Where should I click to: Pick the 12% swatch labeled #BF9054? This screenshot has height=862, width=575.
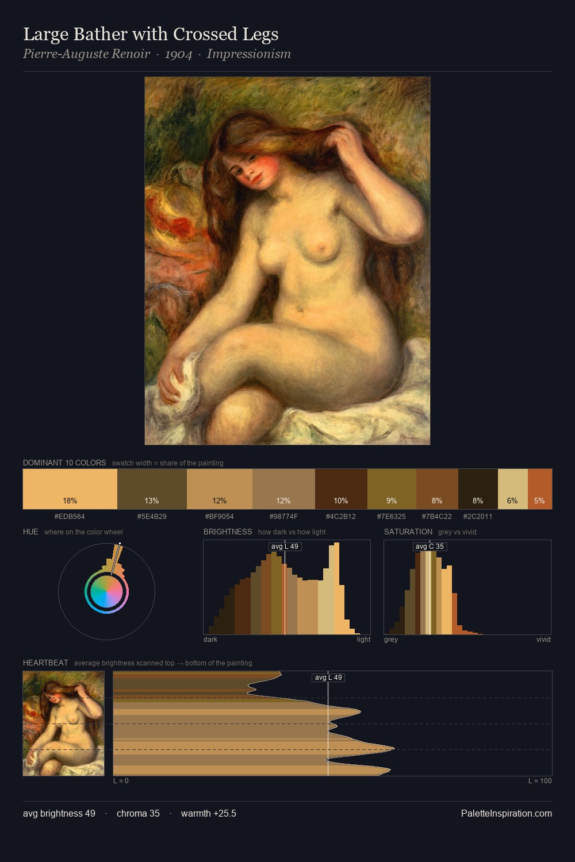[220, 489]
